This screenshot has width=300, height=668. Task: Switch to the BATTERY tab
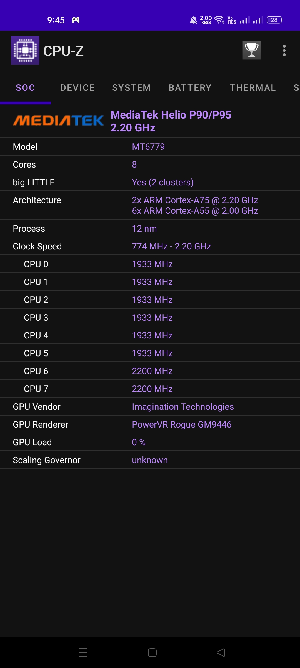point(190,88)
